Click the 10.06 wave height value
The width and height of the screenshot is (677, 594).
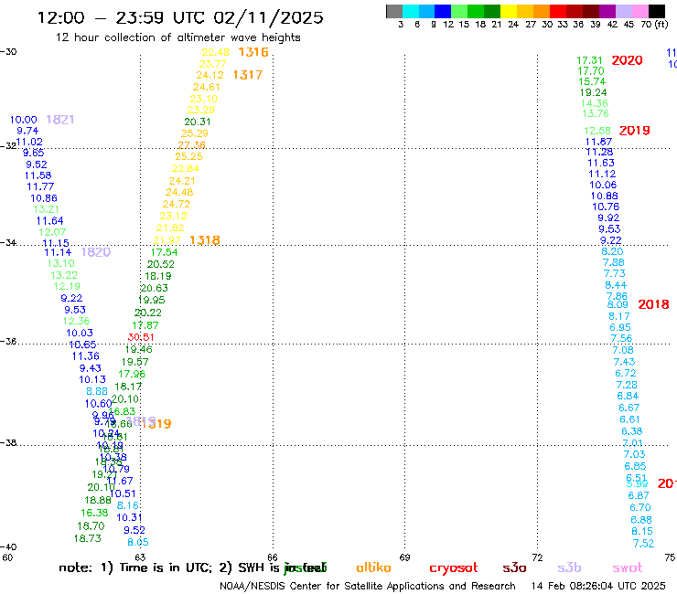coord(603,186)
